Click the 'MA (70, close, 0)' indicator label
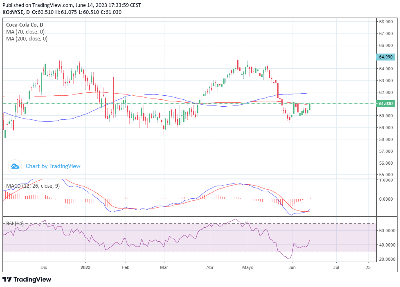Viewport: 400px width, 287px height. (x=25, y=32)
